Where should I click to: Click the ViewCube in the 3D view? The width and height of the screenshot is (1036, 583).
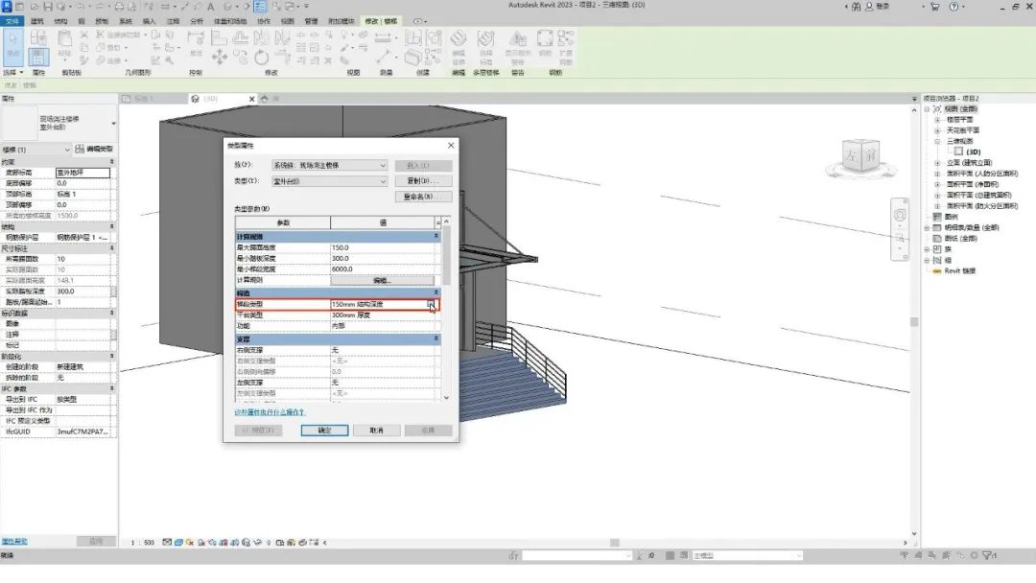860,156
